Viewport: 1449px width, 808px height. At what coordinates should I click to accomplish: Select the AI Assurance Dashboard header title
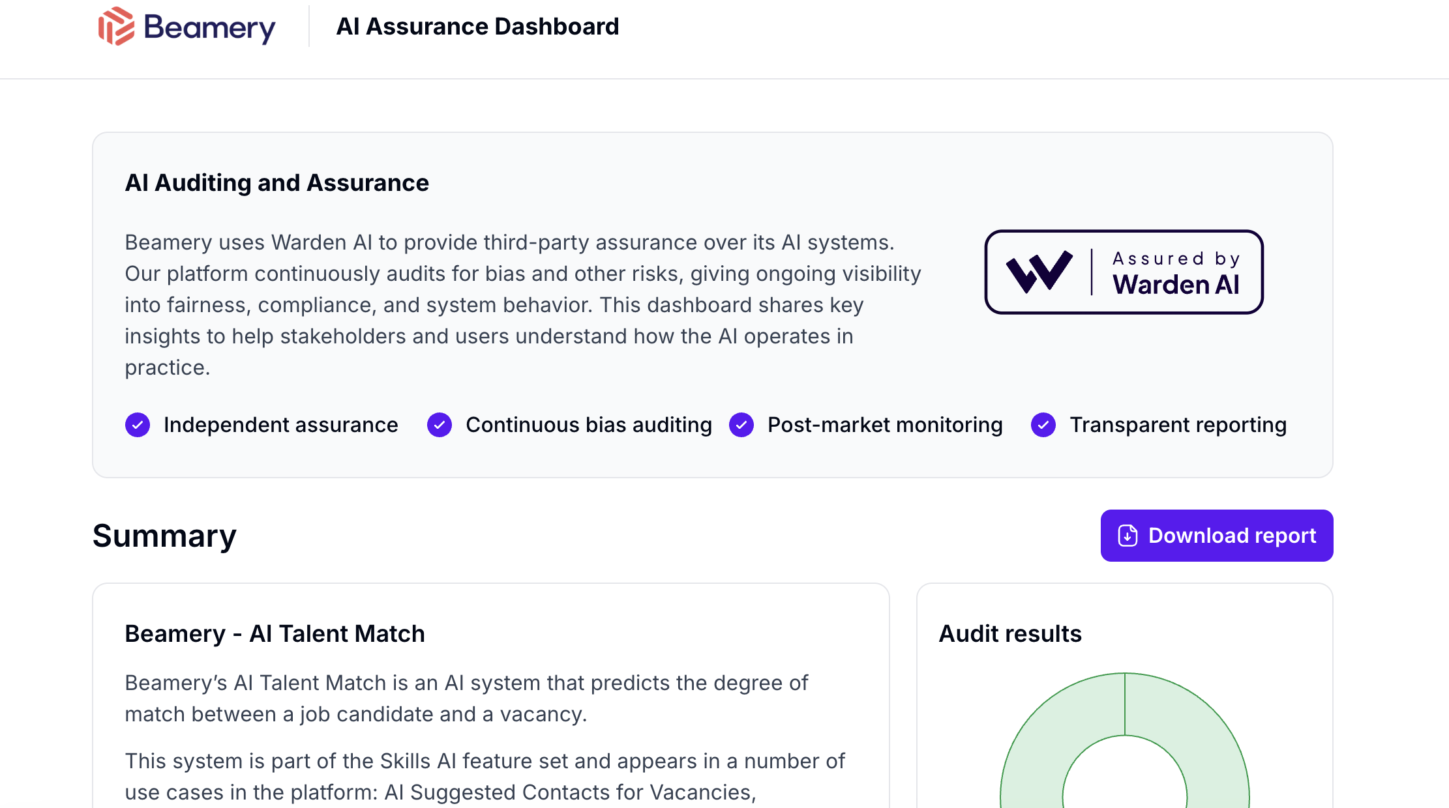pos(477,26)
